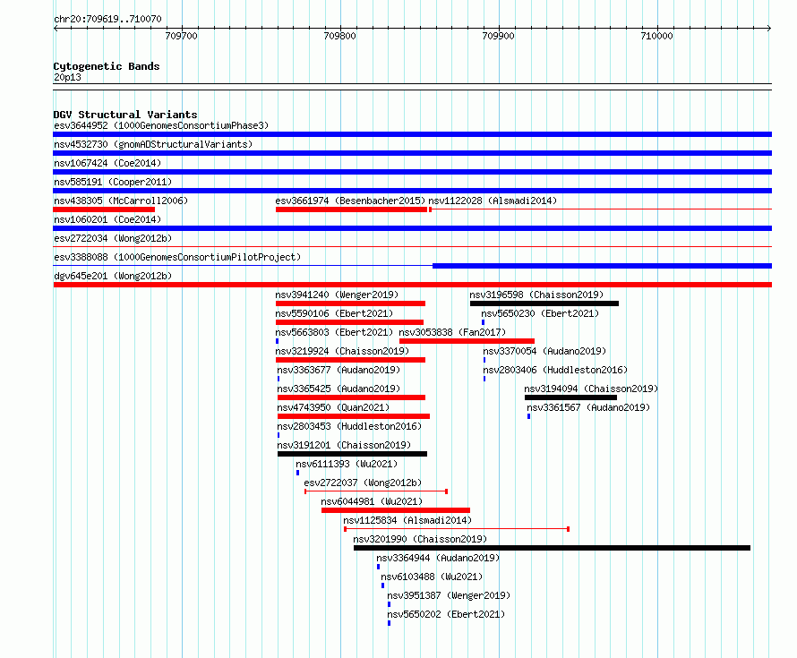This screenshot has width=797, height=658.
Task: Open esv3388088 1000GenomesConsortiumPilotProject variant
Action: pyautogui.click(x=177, y=257)
